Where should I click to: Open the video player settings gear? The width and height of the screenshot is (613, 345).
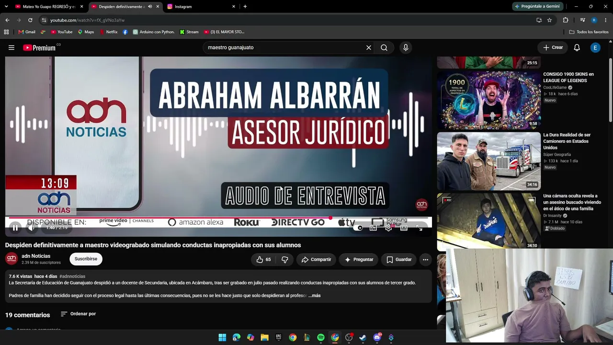coord(388,228)
